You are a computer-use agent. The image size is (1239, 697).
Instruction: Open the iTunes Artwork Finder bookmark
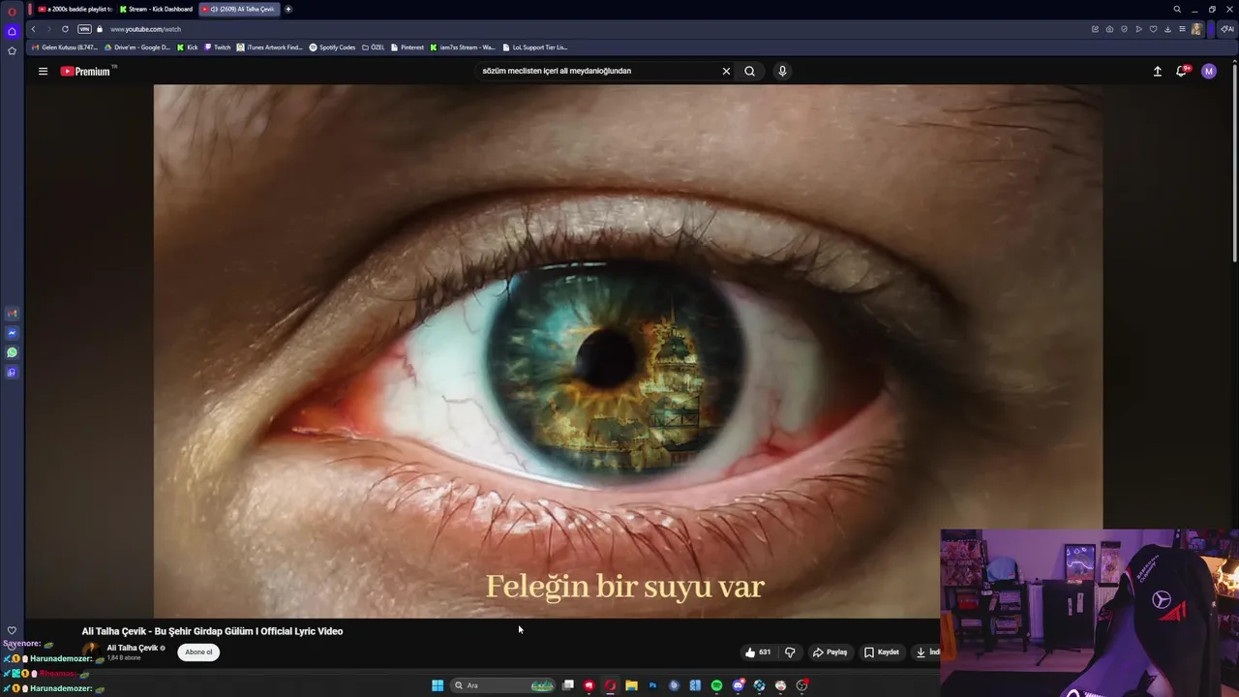click(270, 47)
